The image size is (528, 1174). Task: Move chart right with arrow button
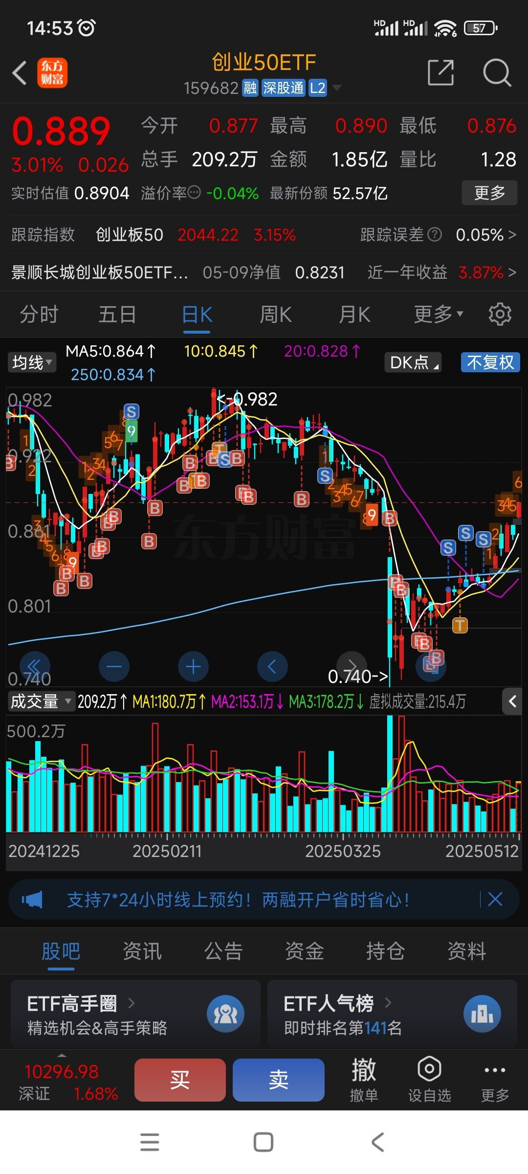352,666
